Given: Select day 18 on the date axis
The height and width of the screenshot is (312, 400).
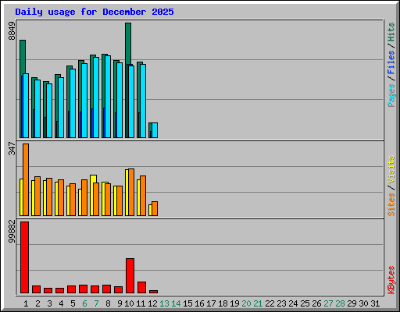Looking at the screenshot, I should click(x=223, y=303).
